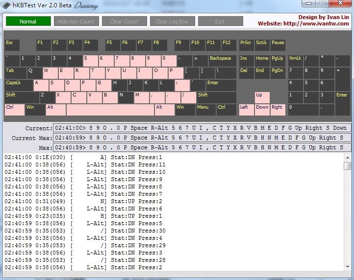Viewport: 354px width, 280px height.
Task: Click the PgDn key tile
Action: click(x=278, y=73)
